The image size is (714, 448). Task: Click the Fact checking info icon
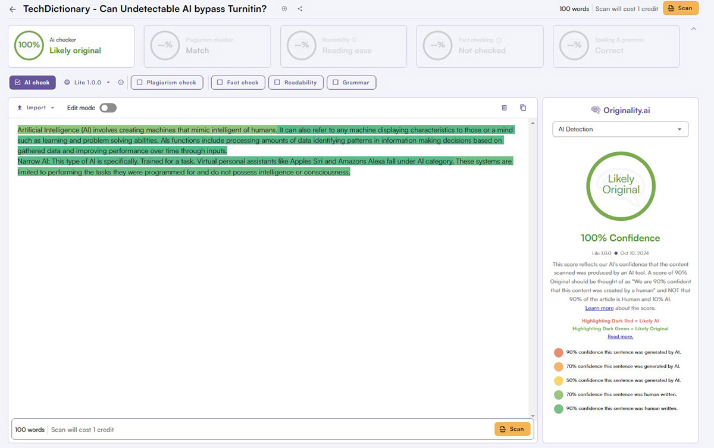[x=499, y=40]
